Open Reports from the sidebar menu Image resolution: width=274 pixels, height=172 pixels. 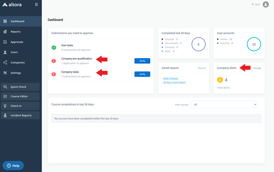pos(15,32)
